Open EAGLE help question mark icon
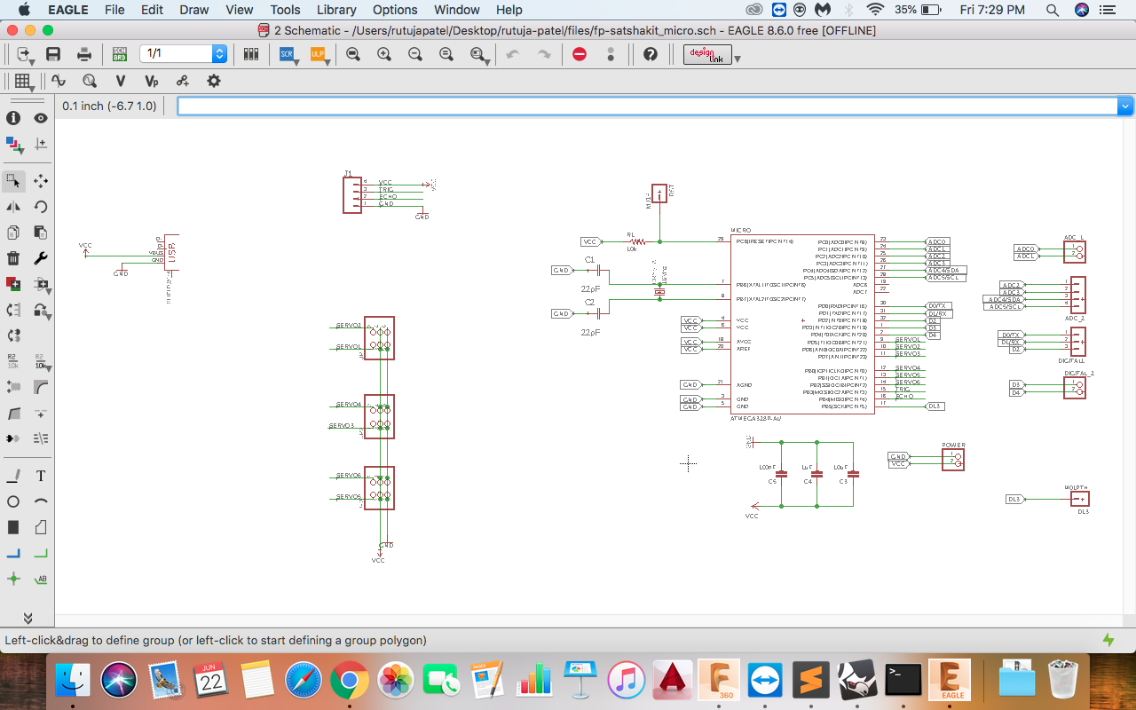Viewport: 1136px width, 710px height. pos(651,54)
